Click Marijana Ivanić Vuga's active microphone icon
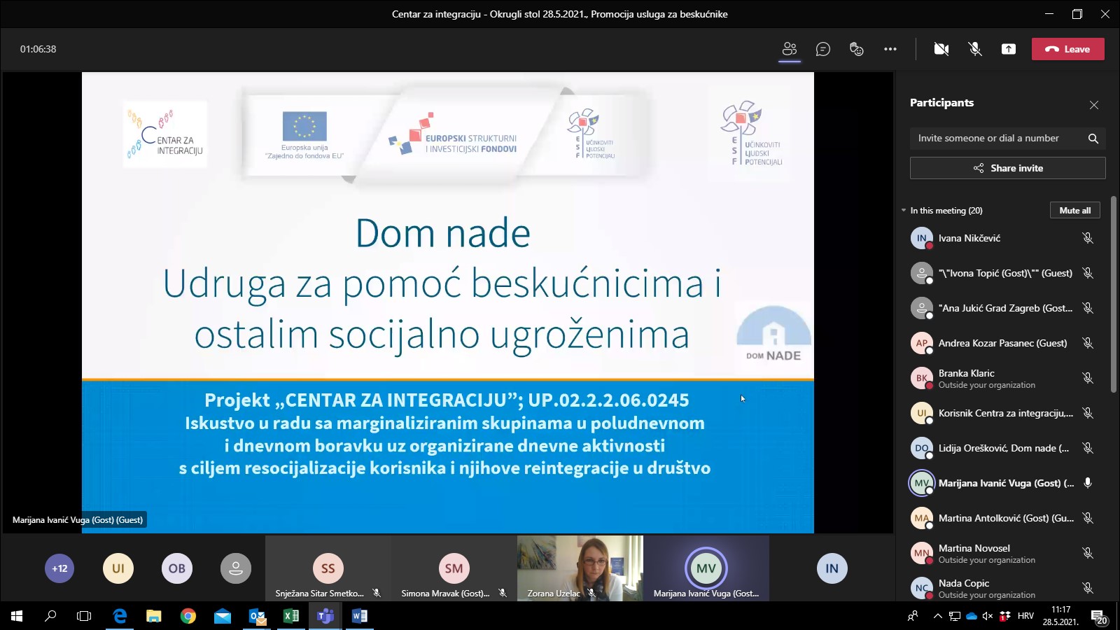 point(1088,483)
